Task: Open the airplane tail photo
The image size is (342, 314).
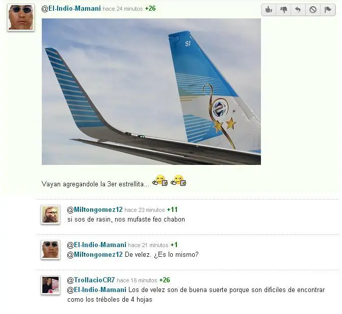Action: 151,91
